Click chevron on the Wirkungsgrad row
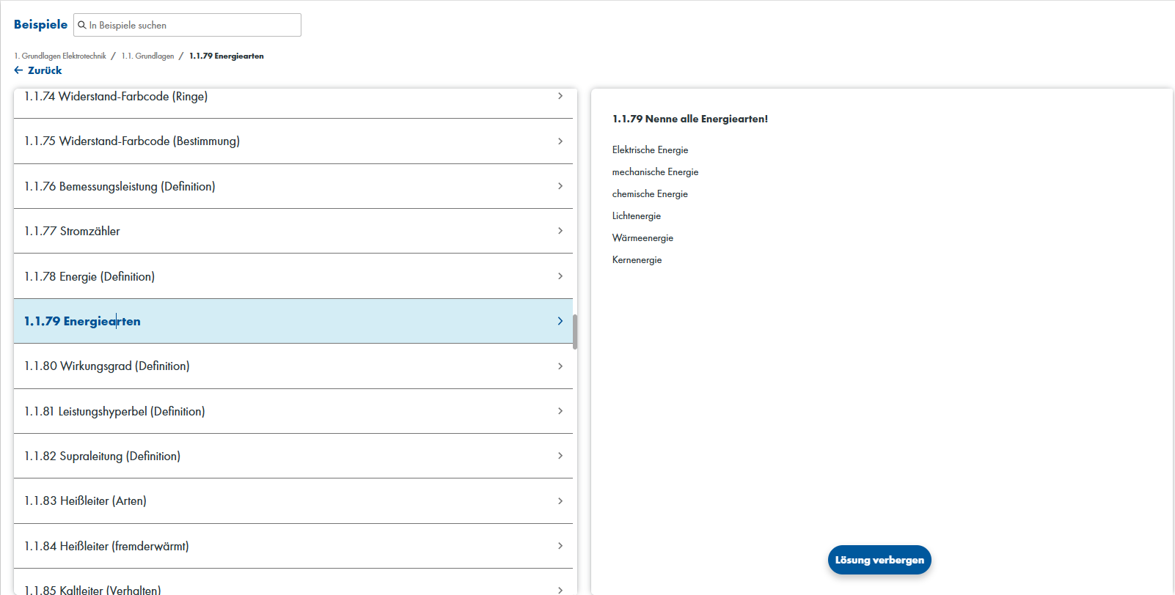1175x595 pixels. tap(560, 366)
